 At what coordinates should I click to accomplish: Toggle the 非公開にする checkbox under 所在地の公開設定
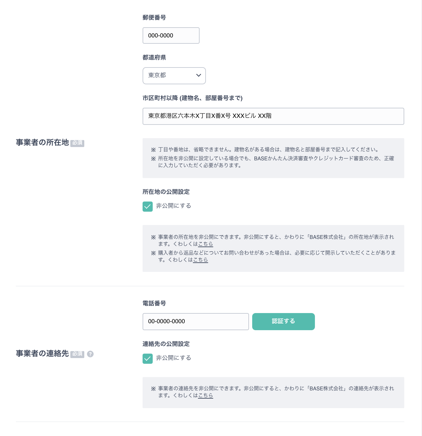148,207
